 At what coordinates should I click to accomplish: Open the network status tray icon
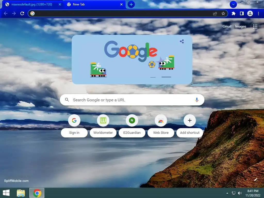point(234,193)
